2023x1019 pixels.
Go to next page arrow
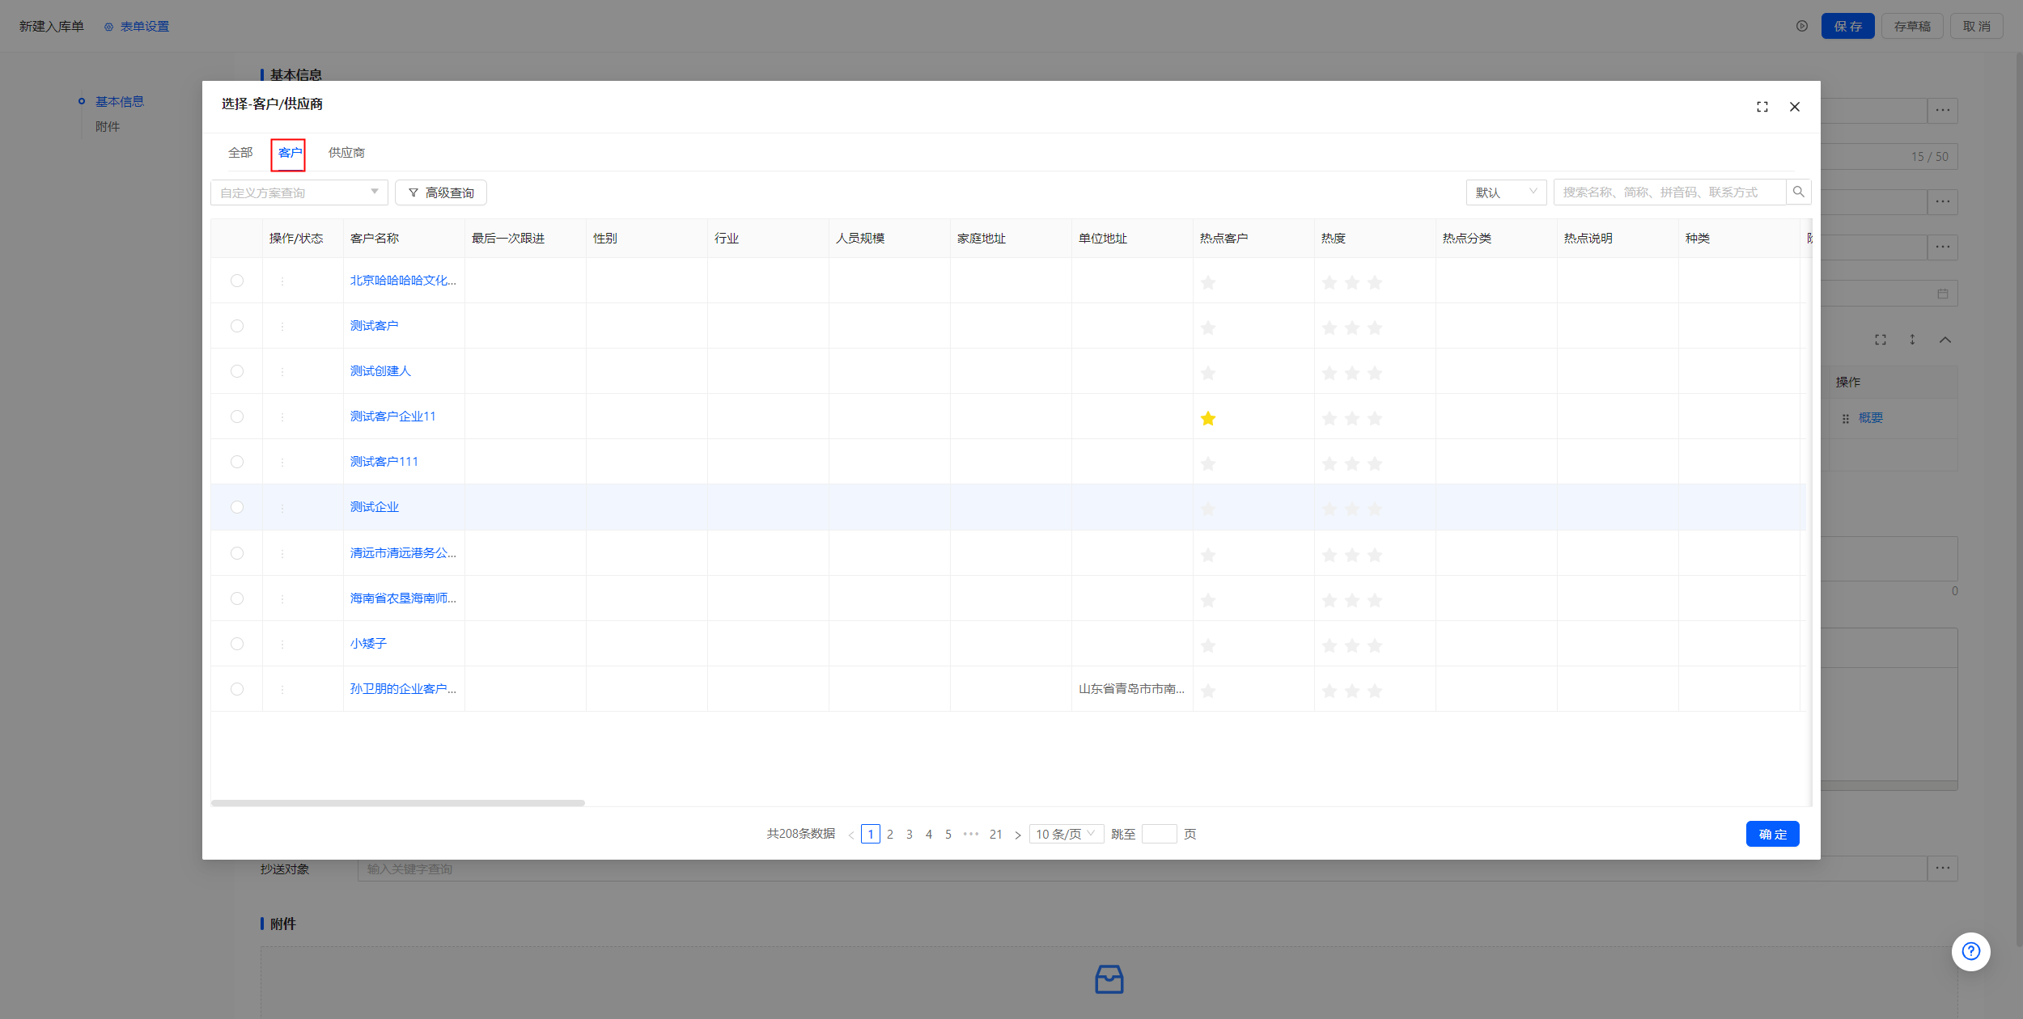point(1017,835)
